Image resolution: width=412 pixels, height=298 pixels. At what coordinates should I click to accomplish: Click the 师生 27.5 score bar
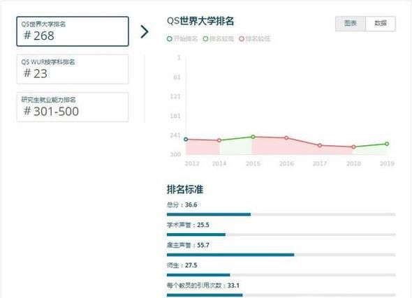[281, 275]
